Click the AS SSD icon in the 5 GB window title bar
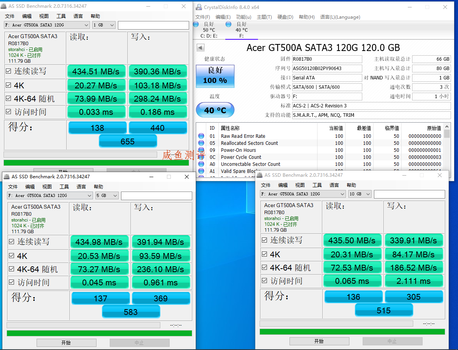The width and height of the screenshot is (458, 350). click(x=7, y=176)
